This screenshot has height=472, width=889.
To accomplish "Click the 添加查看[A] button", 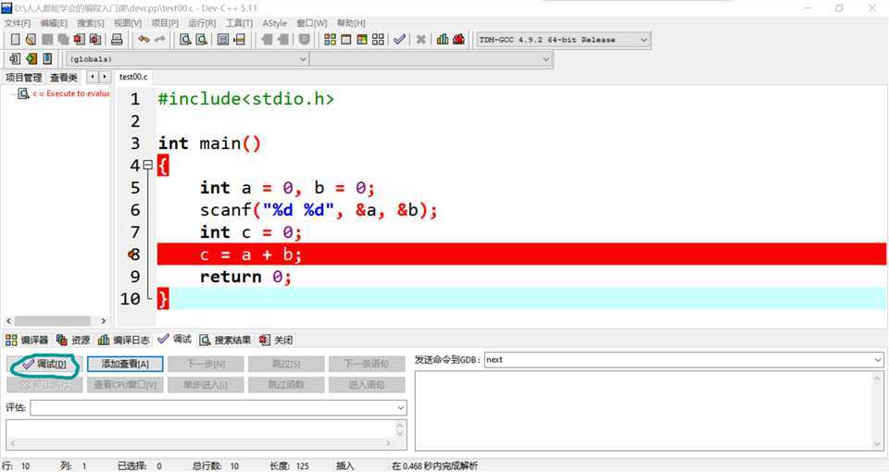I will coord(131,364).
